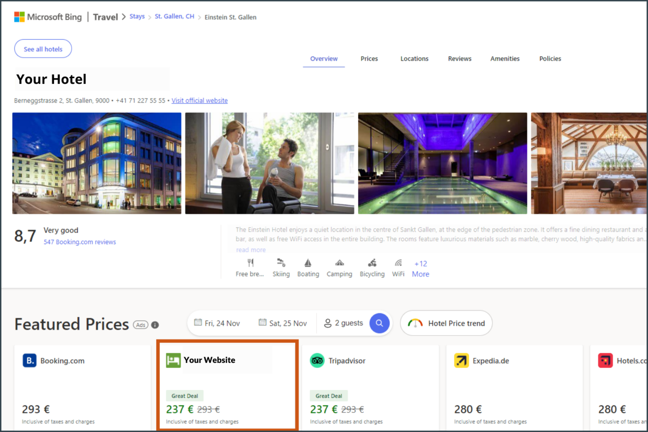The image size is (648, 432).
Task: Switch to the Reviews tab
Action: coord(459,59)
